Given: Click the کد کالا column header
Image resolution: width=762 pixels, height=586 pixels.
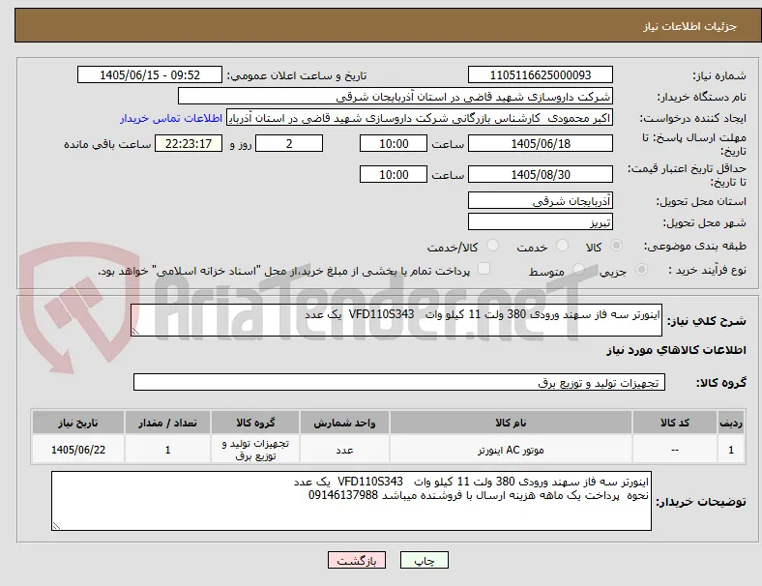Looking at the screenshot, I should [x=675, y=423].
